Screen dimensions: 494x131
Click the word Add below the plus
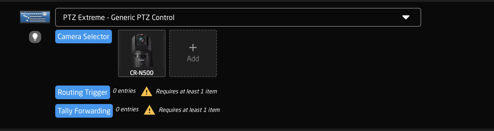pos(193,59)
